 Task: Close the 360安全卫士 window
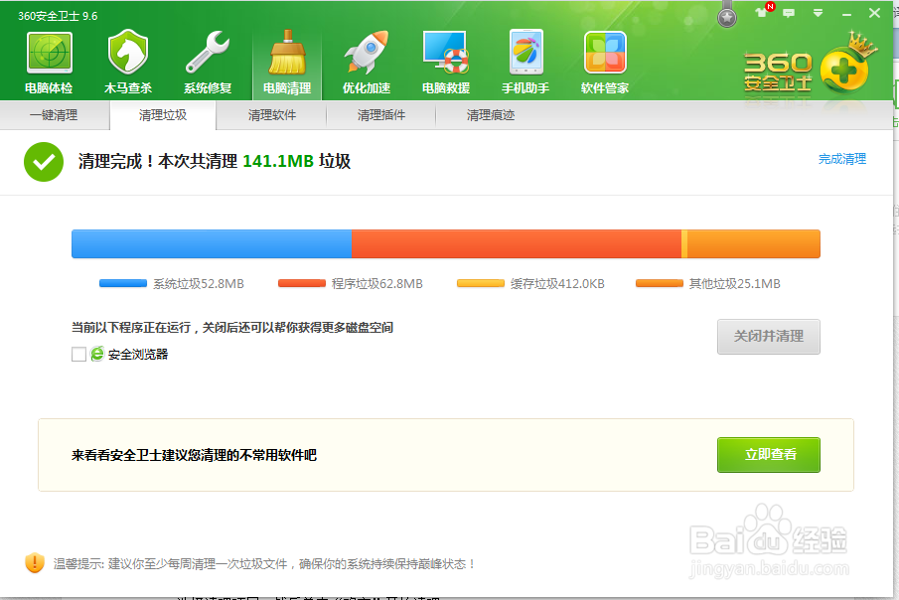pos(874,13)
